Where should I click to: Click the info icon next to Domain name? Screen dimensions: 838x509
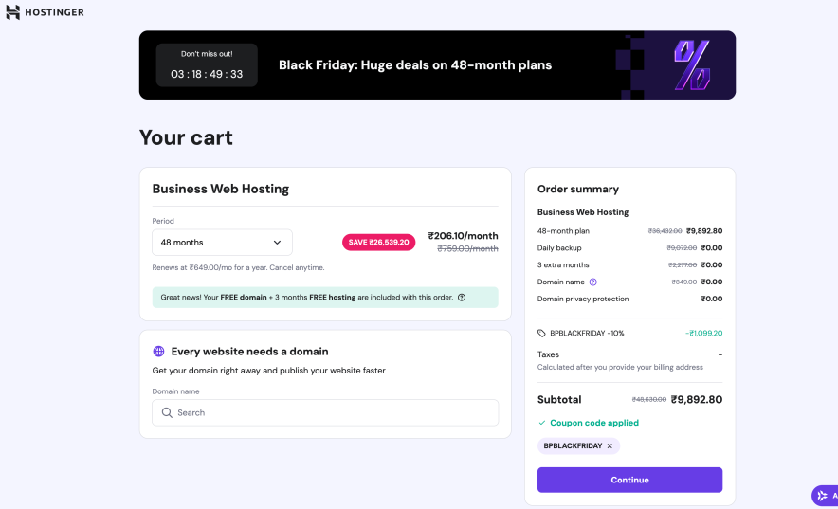point(593,282)
